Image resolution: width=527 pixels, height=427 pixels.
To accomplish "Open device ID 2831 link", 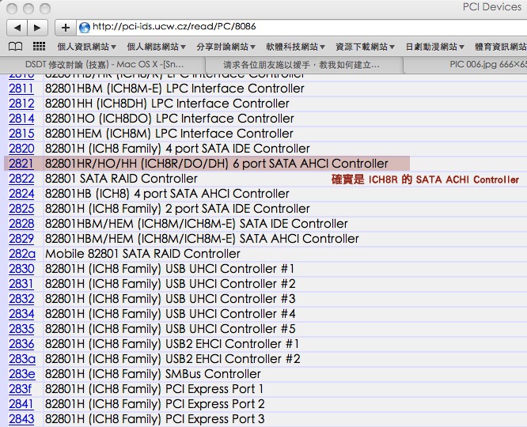I will click(x=21, y=284).
